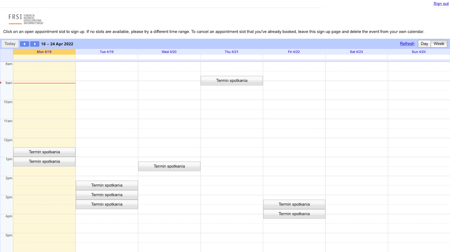
Task: Open the Tue 4/19 day header
Action: coord(106,52)
